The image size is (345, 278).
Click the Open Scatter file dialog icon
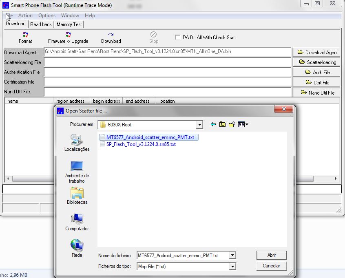coord(60,111)
